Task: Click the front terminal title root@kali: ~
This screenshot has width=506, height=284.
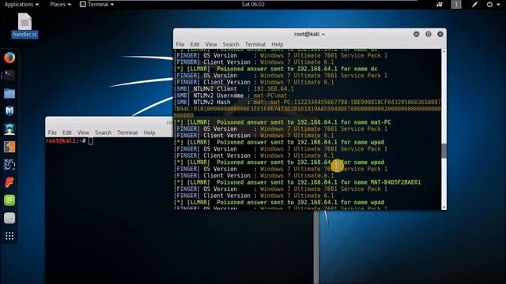Action: tap(309, 34)
